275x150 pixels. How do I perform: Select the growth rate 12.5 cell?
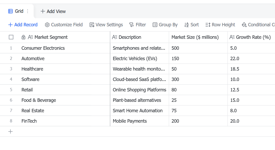(251, 90)
